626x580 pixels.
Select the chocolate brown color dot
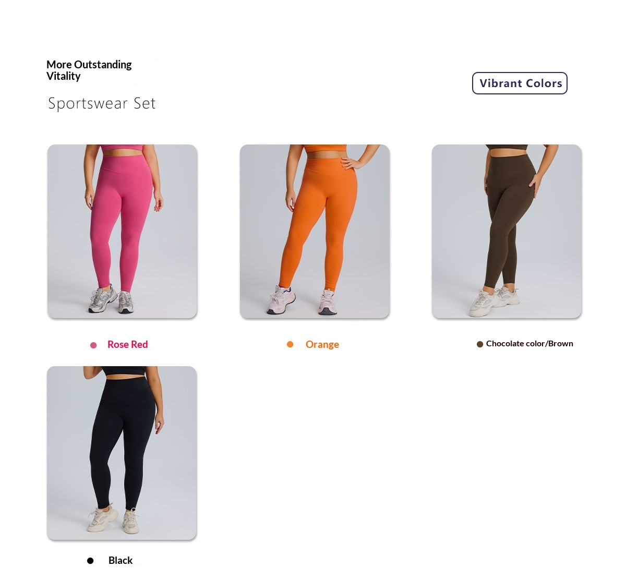tap(480, 344)
